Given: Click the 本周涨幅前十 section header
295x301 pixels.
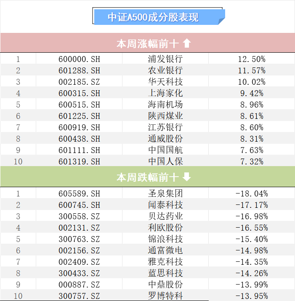Looking at the screenshot, I should click(x=147, y=43).
